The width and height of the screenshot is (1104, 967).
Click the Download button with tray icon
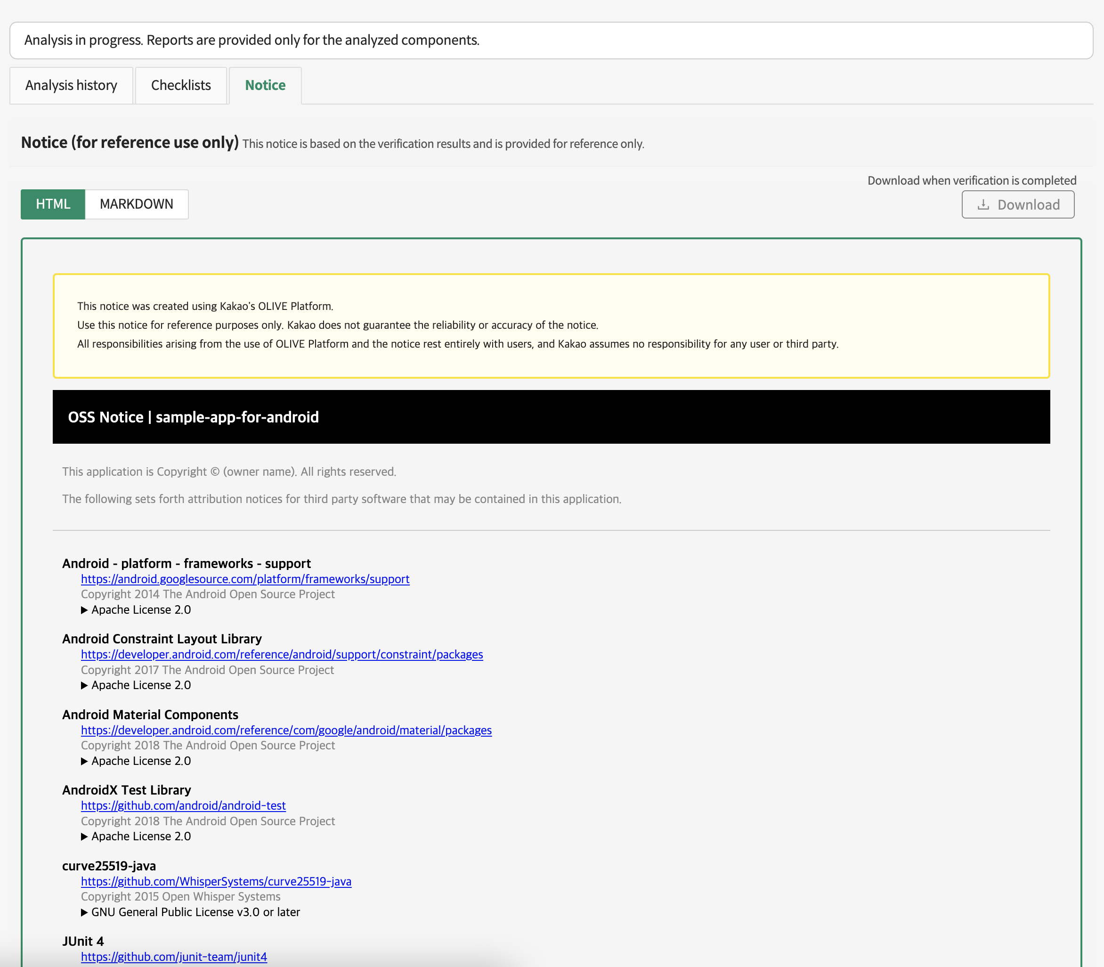(1017, 204)
